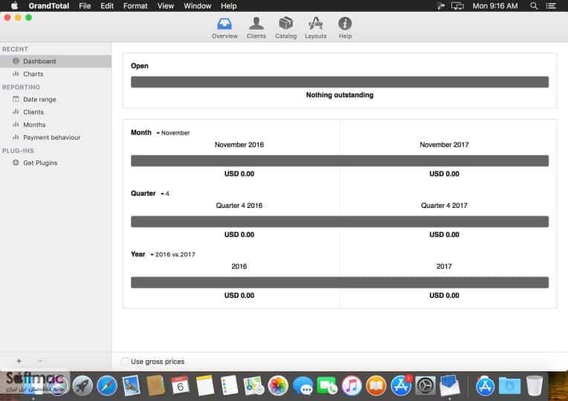Open Mail stamp icon in the Dock
568x401 pixels.
click(131, 386)
